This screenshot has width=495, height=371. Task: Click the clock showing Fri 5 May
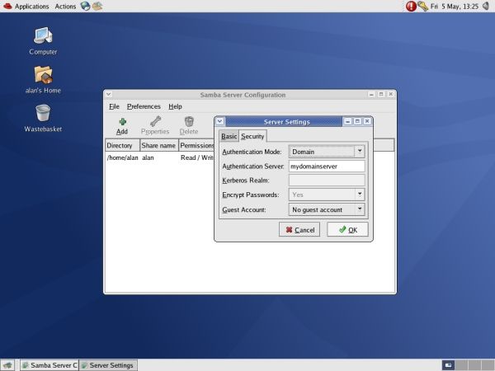coord(455,7)
